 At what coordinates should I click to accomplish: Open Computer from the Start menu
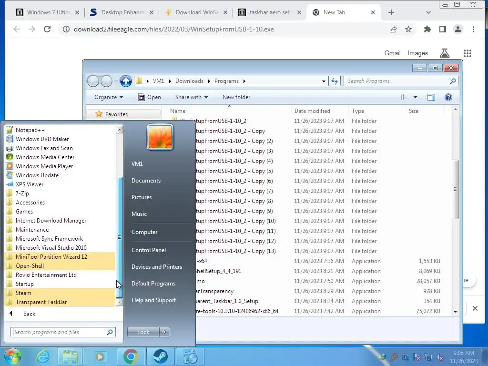click(x=144, y=232)
